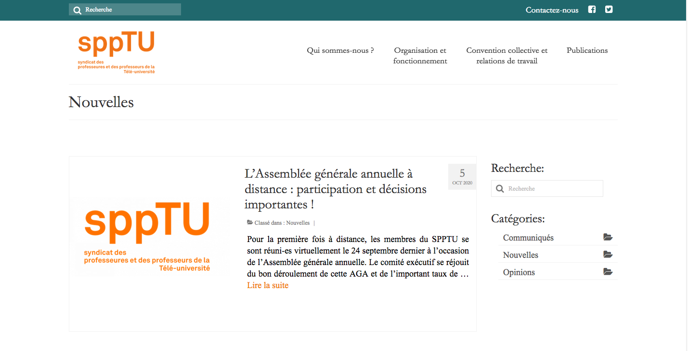The image size is (688, 351).
Task: Open the Publications menu item
Action: pyautogui.click(x=587, y=50)
